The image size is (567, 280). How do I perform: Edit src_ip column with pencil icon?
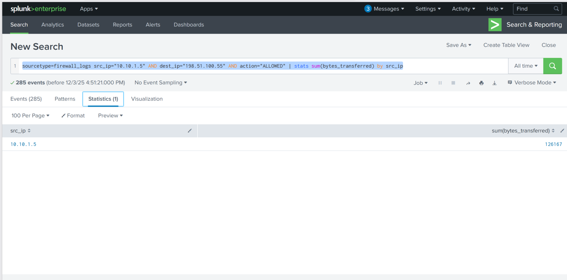click(190, 131)
